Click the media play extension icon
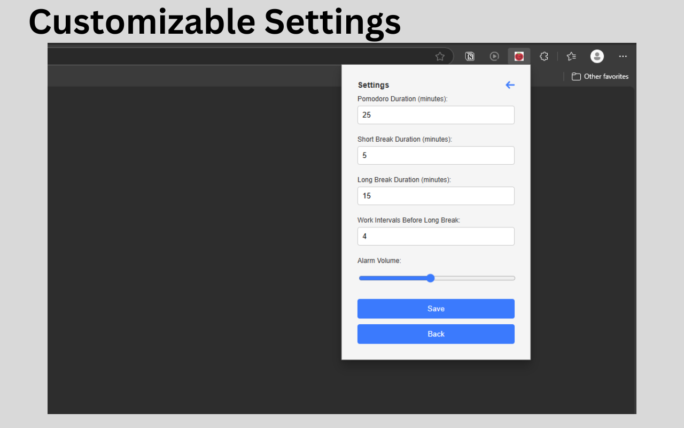This screenshot has width=684, height=428. pos(494,56)
